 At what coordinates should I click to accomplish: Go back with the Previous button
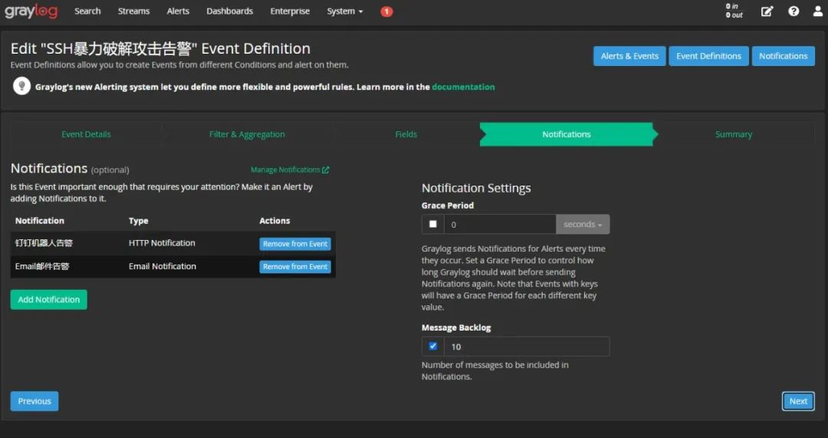point(34,401)
